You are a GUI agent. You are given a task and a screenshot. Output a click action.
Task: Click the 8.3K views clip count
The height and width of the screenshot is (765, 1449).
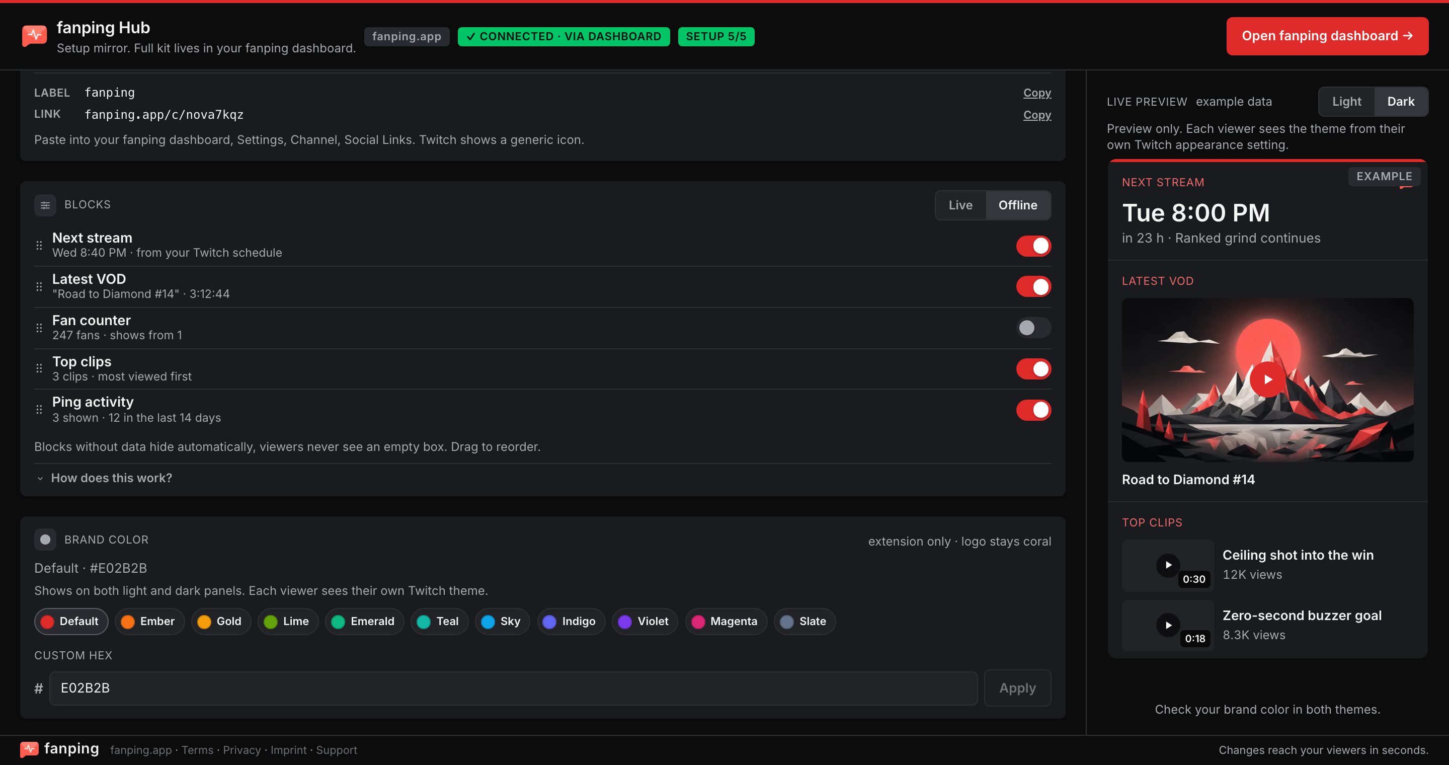tap(1254, 635)
